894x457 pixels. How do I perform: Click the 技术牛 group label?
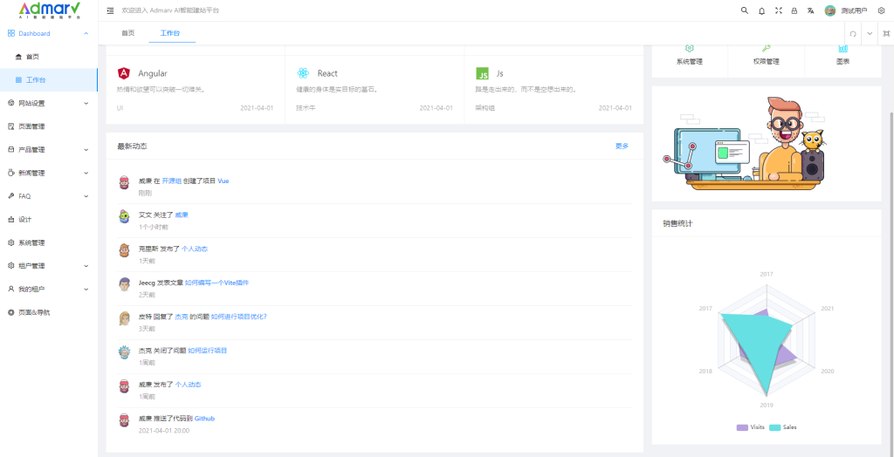click(306, 107)
